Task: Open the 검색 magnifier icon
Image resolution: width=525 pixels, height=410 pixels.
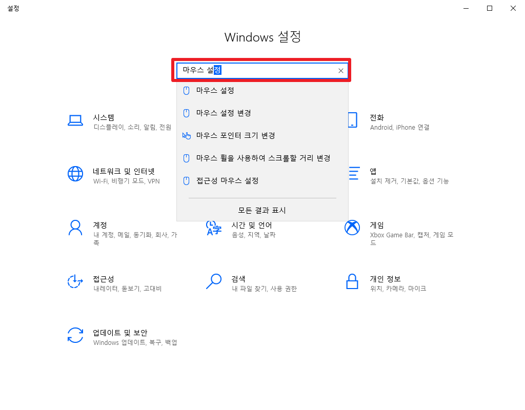Action: [214, 281]
